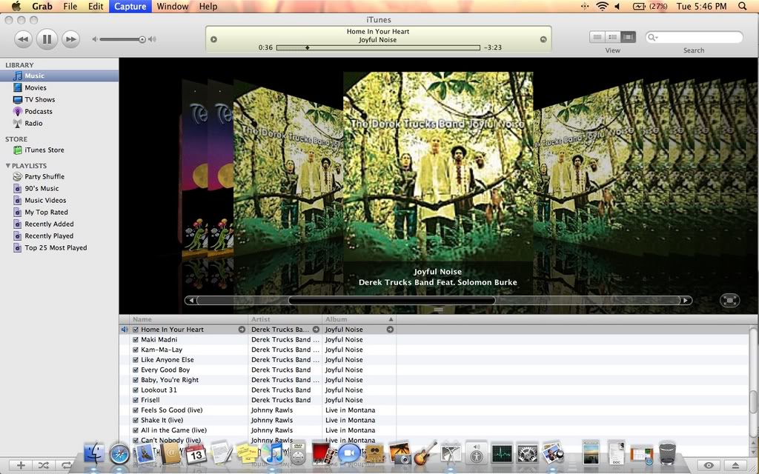Adjust the volume slider knob
This screenshot has height=474, width=759.
pyautogui.click(x=142, y=39)
